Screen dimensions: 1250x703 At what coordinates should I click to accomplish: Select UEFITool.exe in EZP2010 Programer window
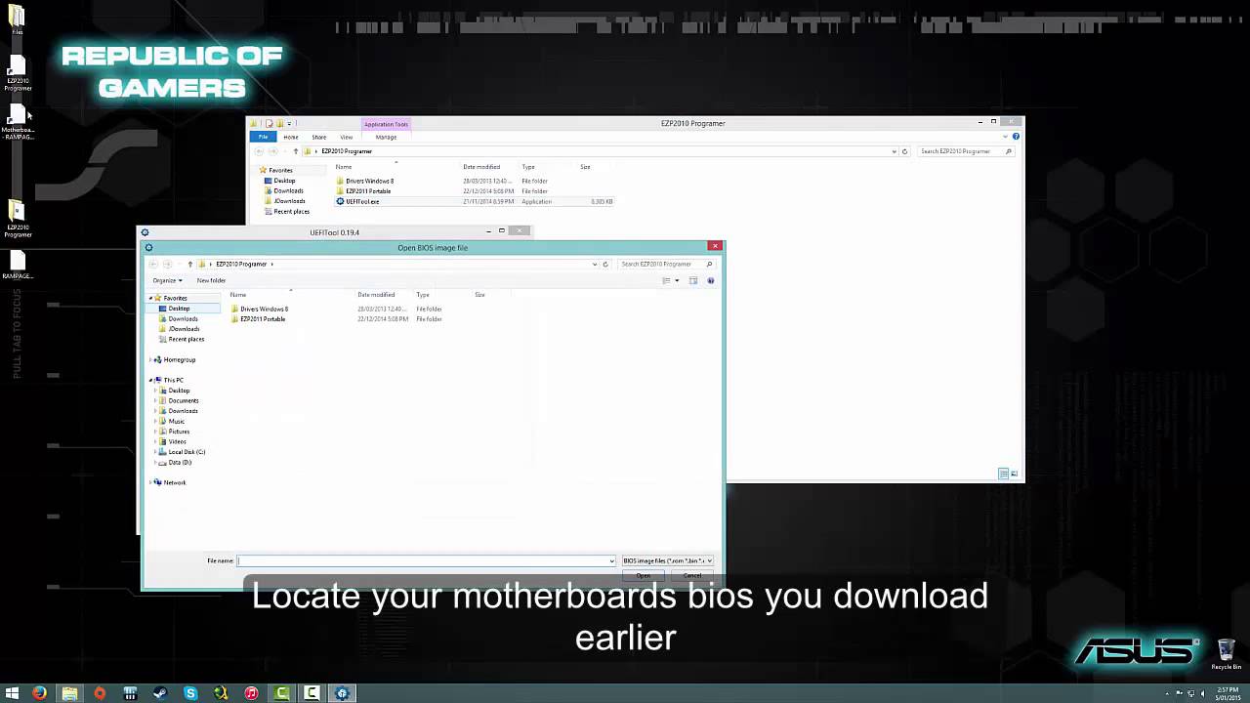coord(362,201)
